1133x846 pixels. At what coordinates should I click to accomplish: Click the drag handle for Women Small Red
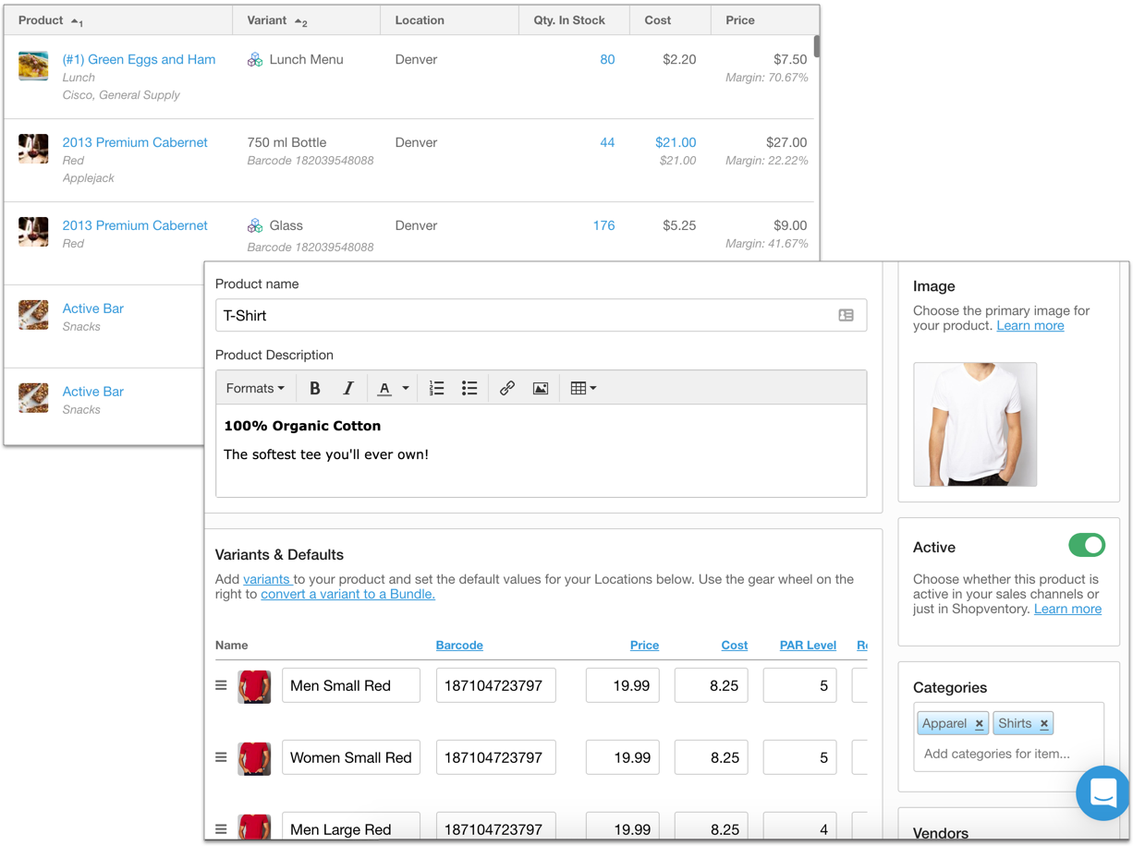[221, 757]
